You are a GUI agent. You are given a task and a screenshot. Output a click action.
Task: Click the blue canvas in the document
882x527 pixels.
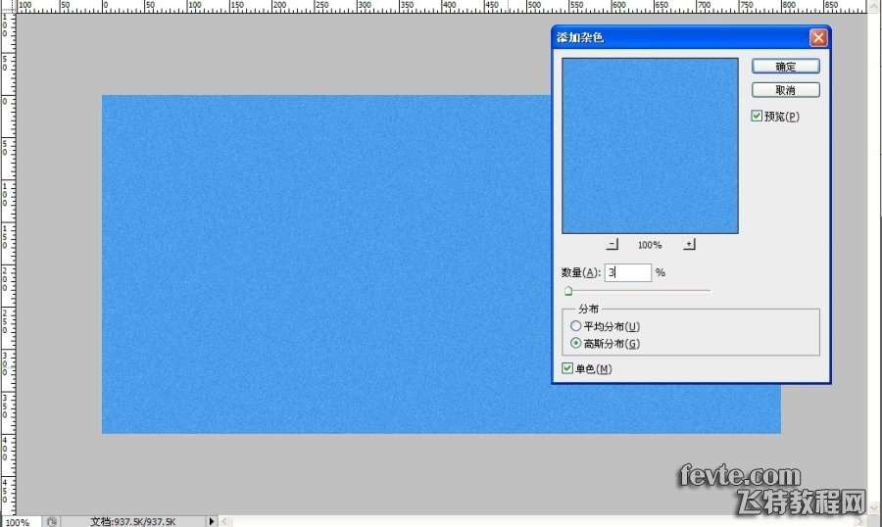326,264
